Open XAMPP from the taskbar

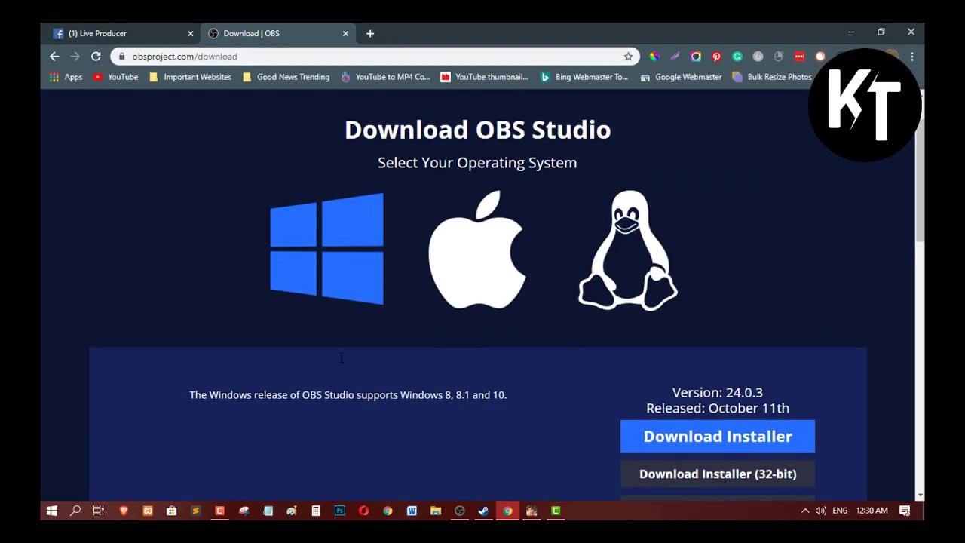[x=148, y=511]
